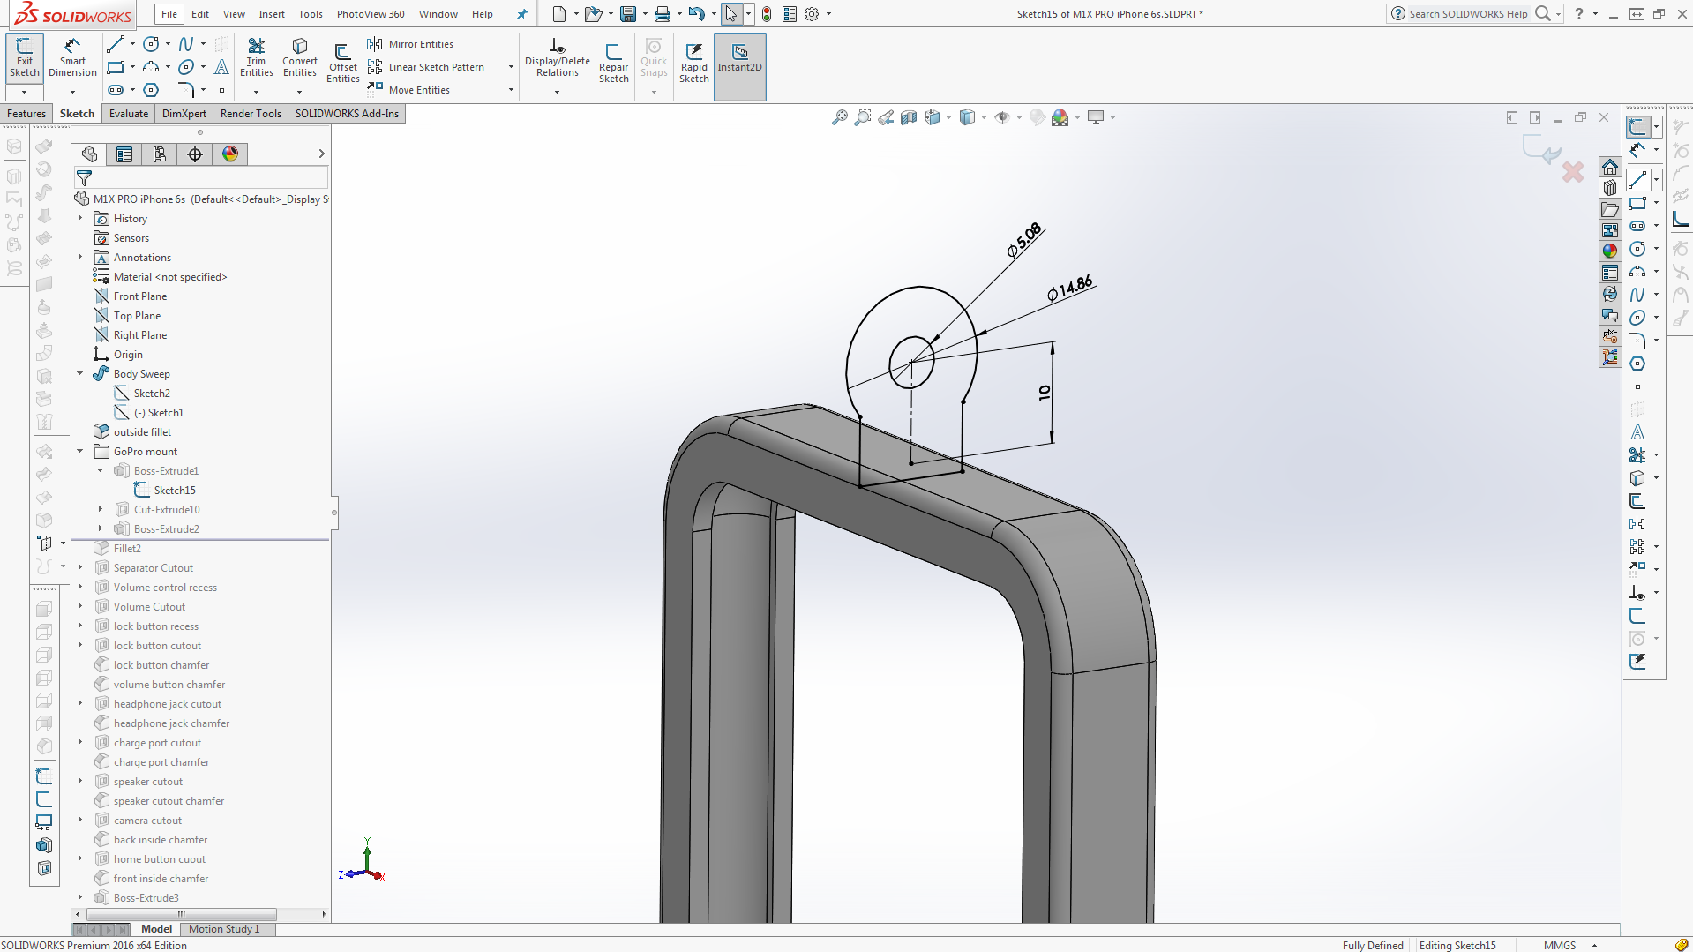
Task: Switch to the Render Tools tab
Action: click(251, 114)
